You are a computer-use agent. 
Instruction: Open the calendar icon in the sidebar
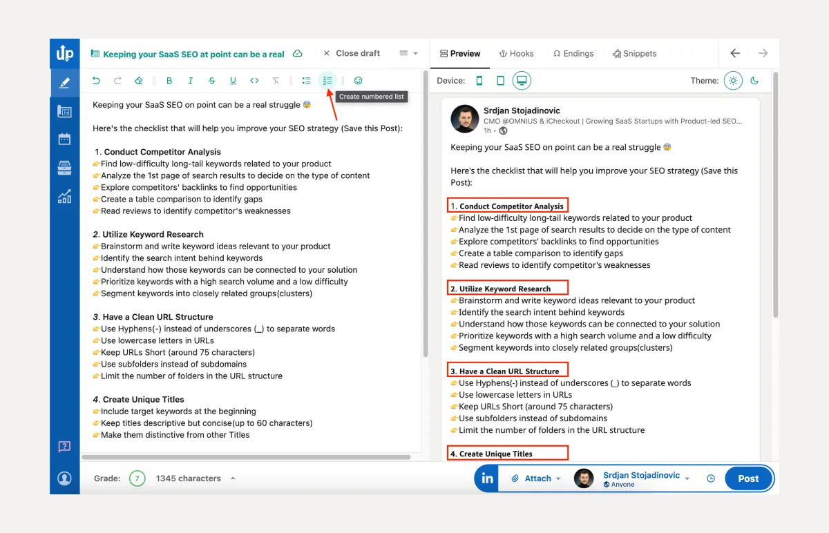click(x=64, y=138)
